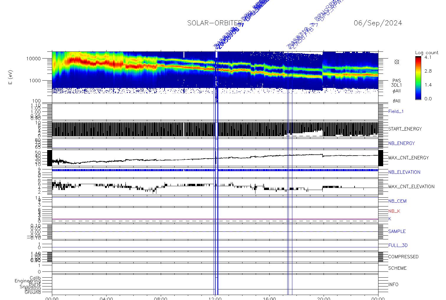Click the NB_ELEVATION panel label

404,172
